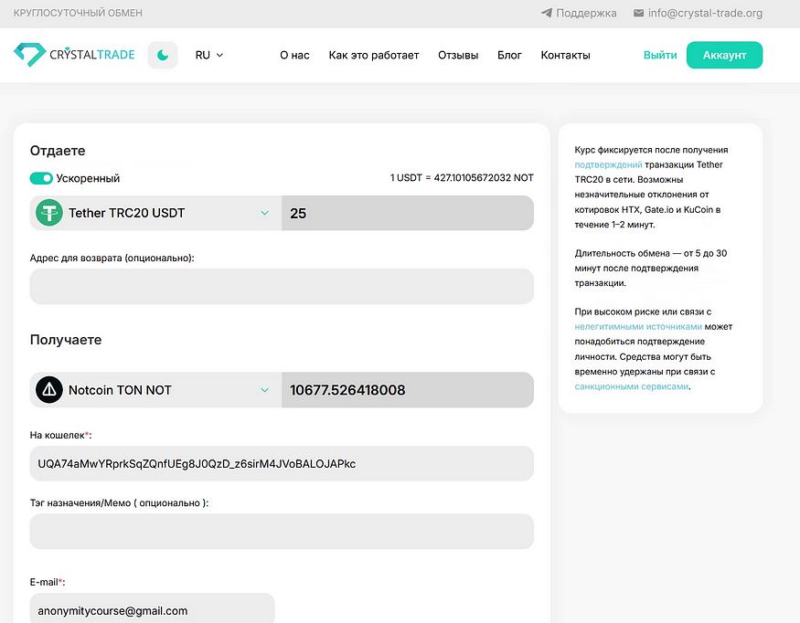Click the exchange rate text 1 USDT = 427.10105672032 NOT

462,178
